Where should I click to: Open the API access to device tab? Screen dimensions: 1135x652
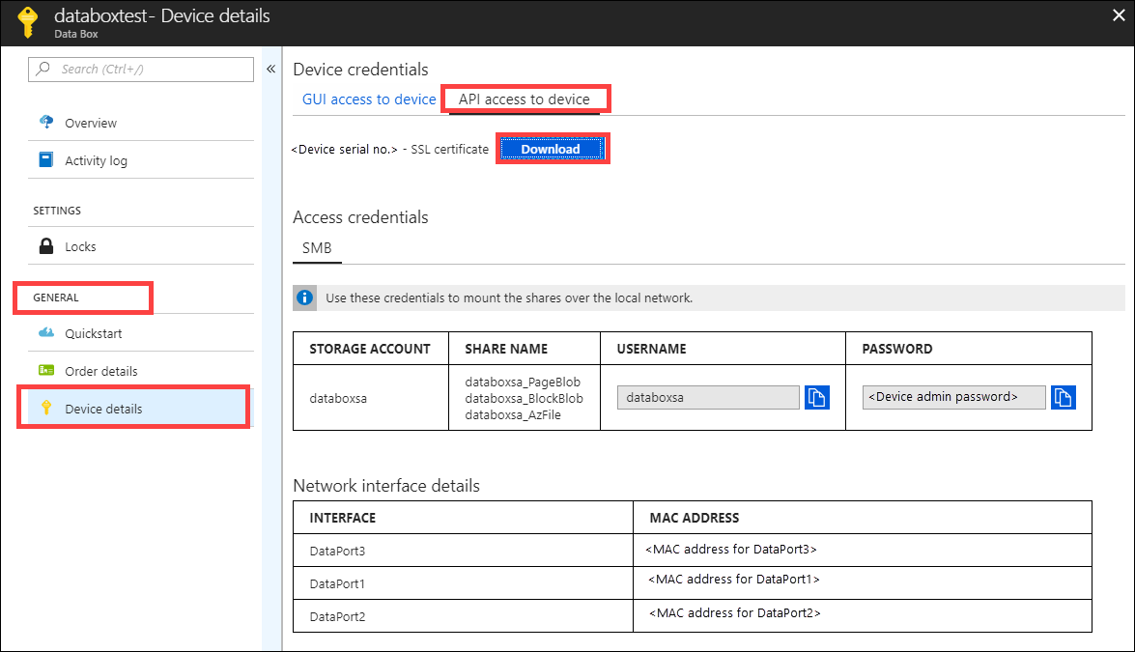(x=525, y=99)
